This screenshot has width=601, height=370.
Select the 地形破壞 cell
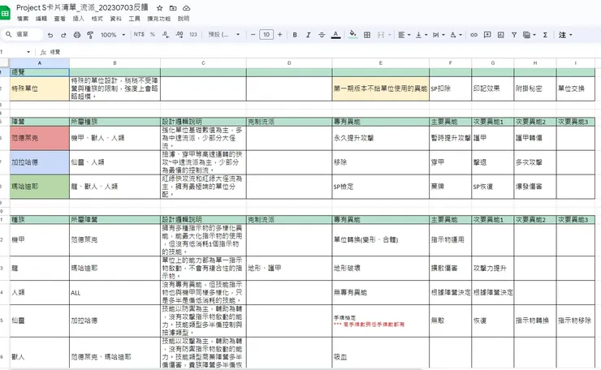pyautogui.click(x=380, y=268)
